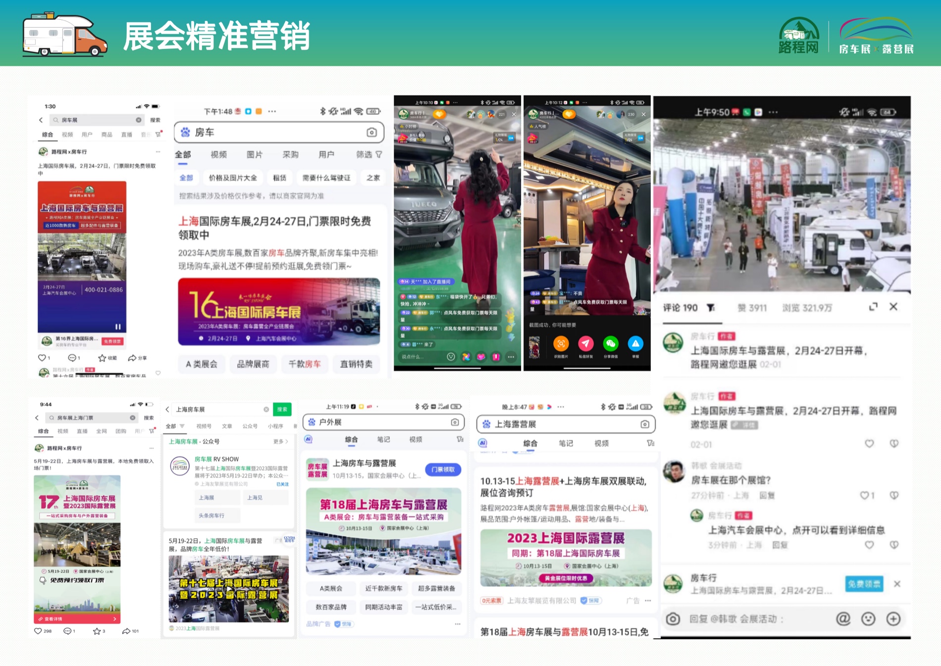941x666 pixels.
Task: Like the comment 房车展在那个展馆?
Action: pyautogui.click(x=865, y=495)
